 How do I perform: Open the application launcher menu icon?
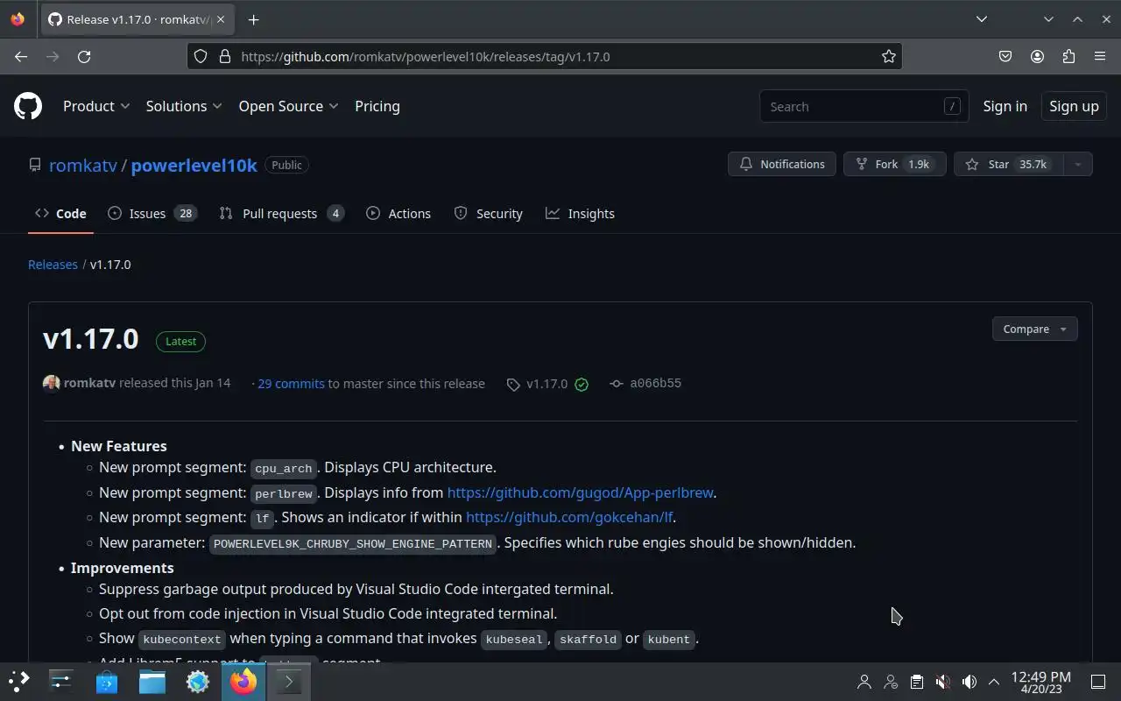tap(18, 681)
